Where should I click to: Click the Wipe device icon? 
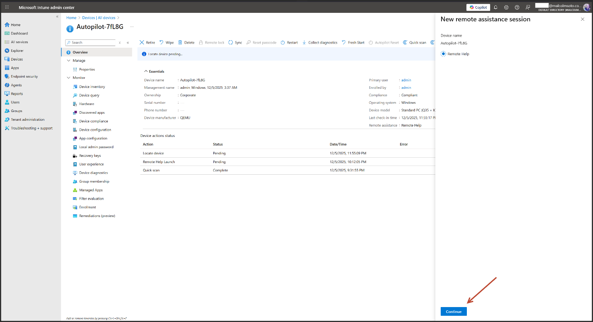click(x=161, y=42)
